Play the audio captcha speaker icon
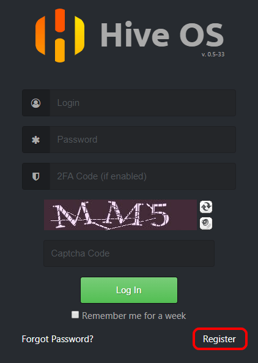The width and height of the screenshot is (258, 363). [x=206, y=223]
